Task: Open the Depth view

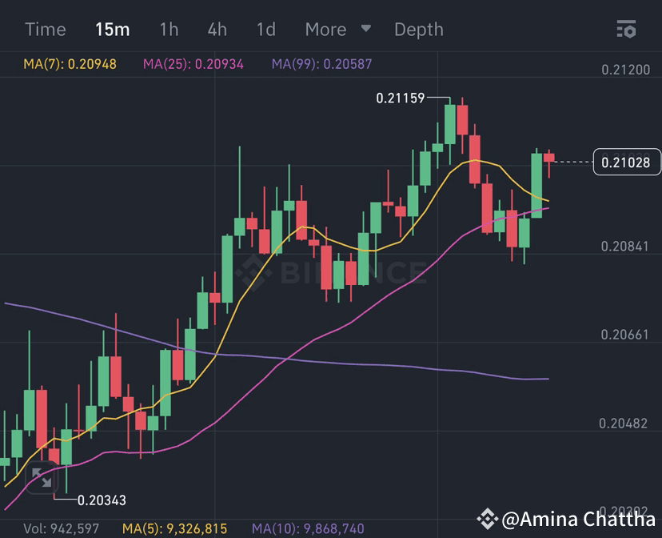Action: click(419, 29)
